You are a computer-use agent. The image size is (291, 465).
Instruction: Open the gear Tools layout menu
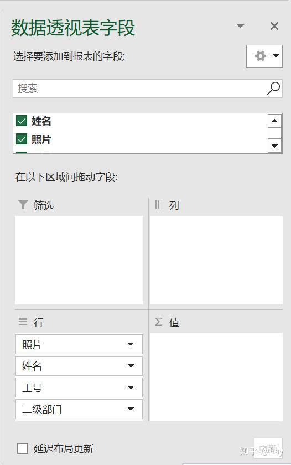coord(264,56)
